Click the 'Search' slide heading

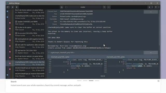coord(13,82)
